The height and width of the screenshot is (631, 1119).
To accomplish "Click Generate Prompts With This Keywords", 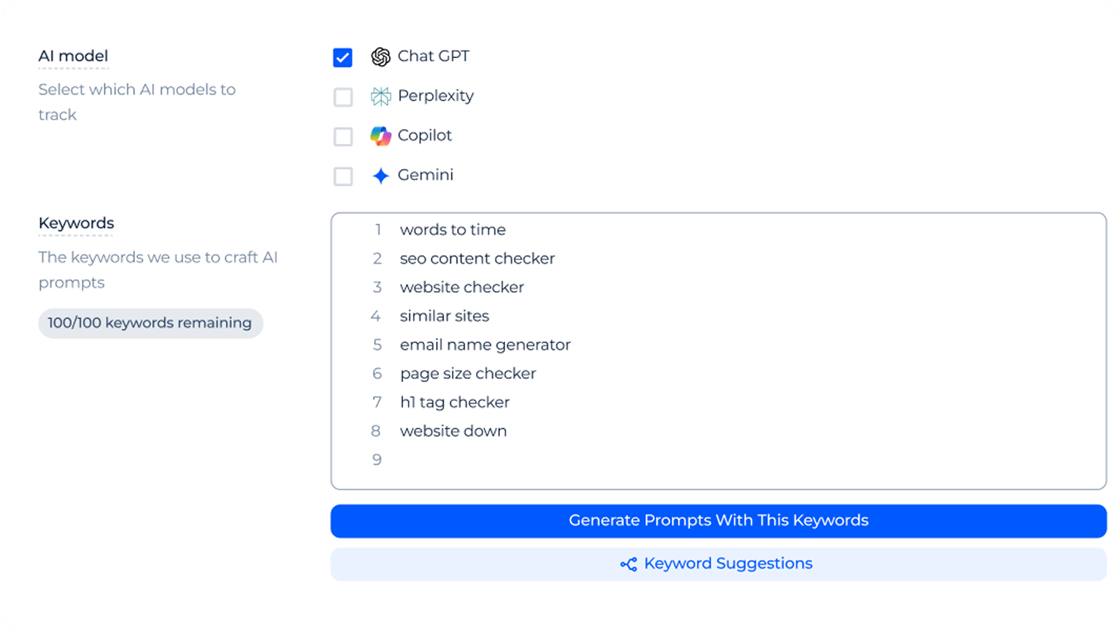I will (717, 521).
